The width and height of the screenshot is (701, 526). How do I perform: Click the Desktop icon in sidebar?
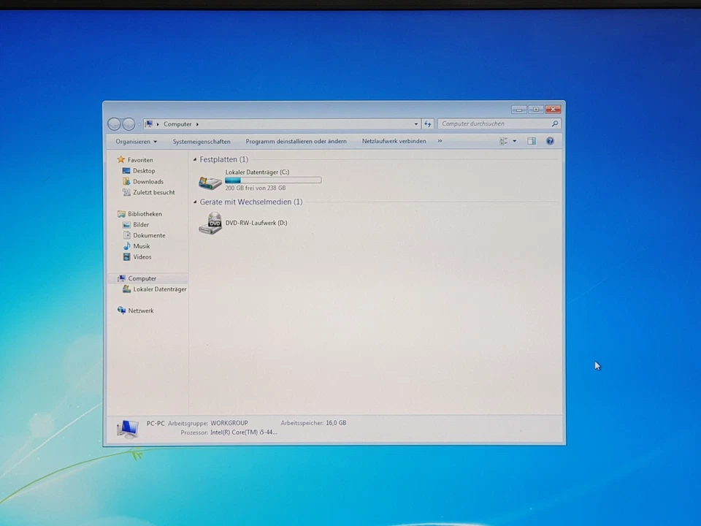click(x=126, y=170)
